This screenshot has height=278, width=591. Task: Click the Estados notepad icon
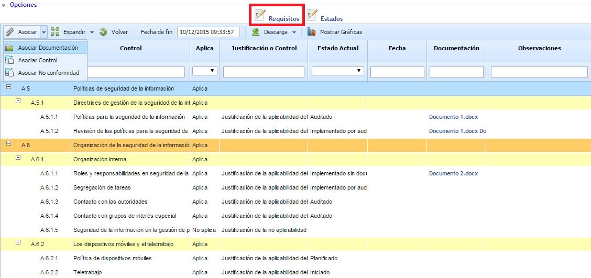[312, 15]
